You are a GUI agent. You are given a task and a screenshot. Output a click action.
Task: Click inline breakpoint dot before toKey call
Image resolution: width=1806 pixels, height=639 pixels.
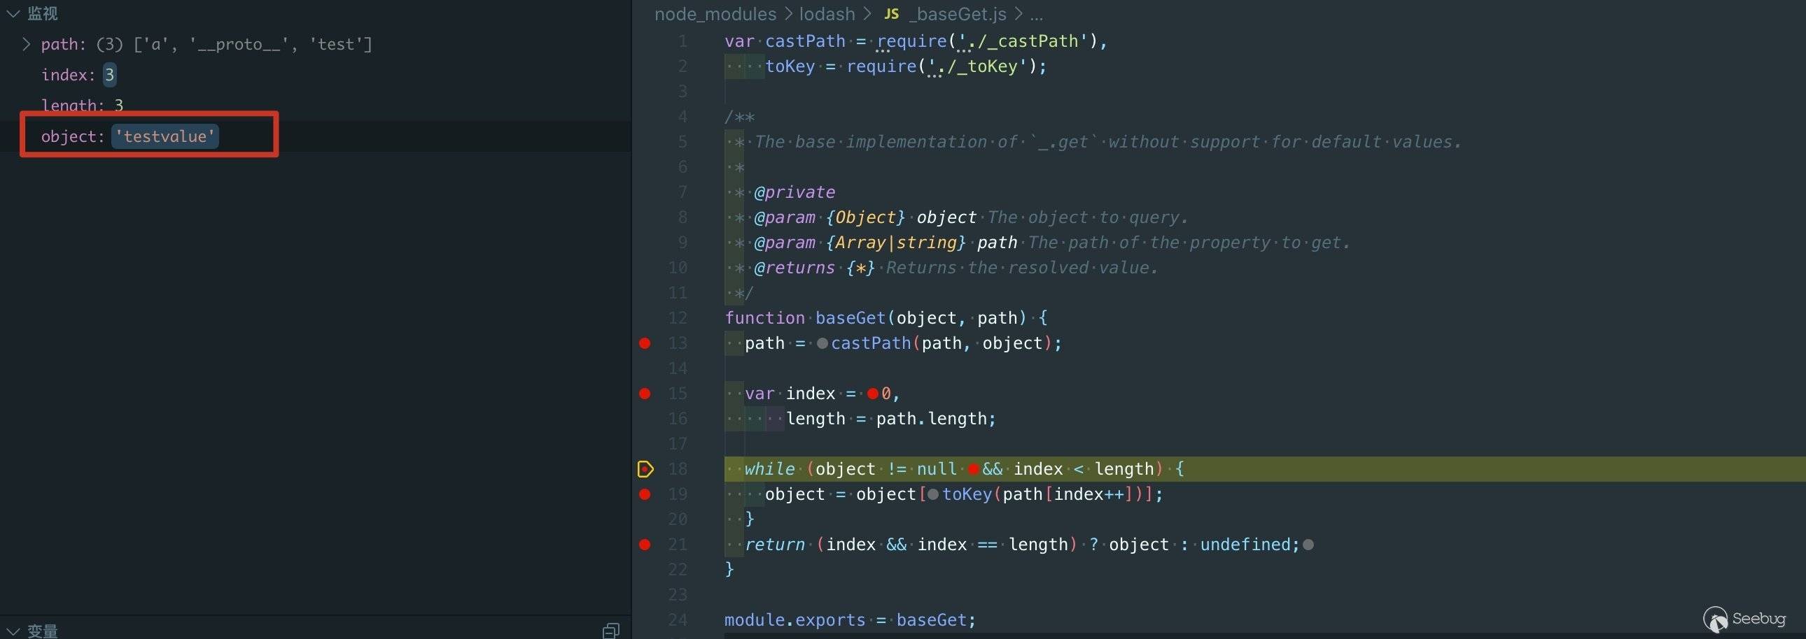point(932,495)
